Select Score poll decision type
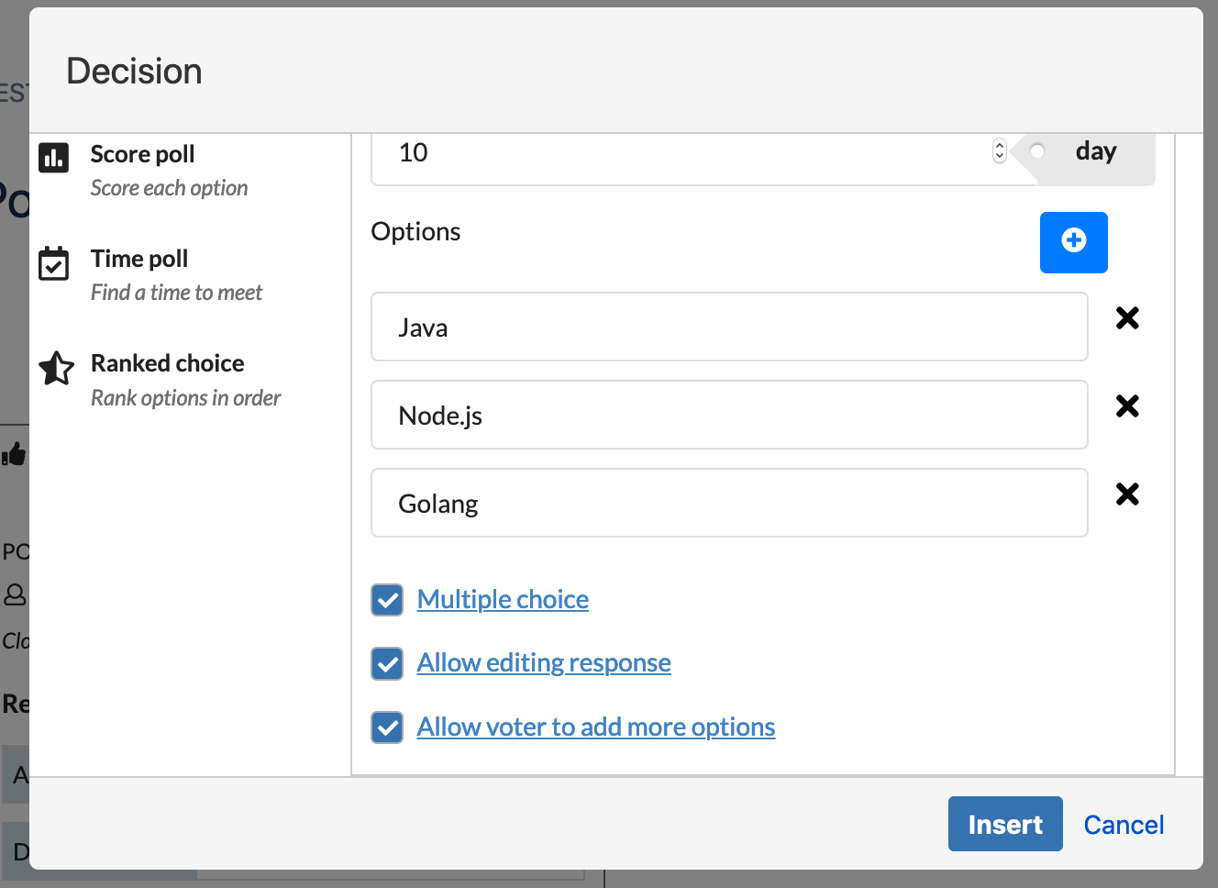 click(143, 154)
